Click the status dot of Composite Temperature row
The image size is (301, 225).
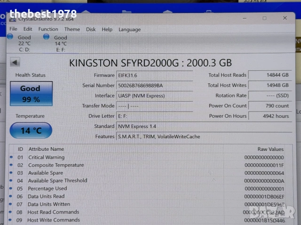(x=11, y=165)
